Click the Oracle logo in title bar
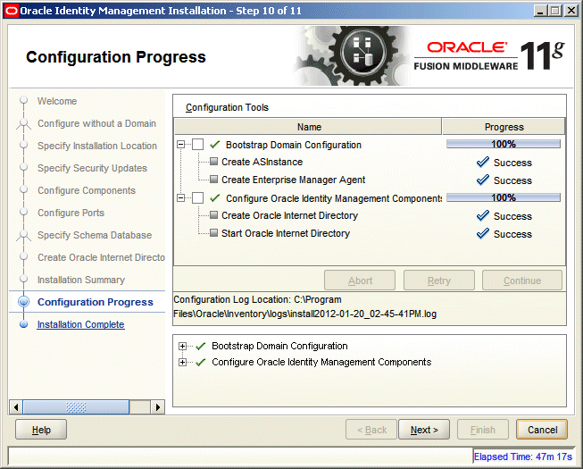Image resolution: width=583 pixels, height=469 pixels. (11, 11)
